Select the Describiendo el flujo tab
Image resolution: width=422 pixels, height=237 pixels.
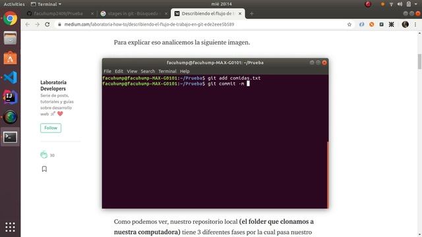(208, 13)
